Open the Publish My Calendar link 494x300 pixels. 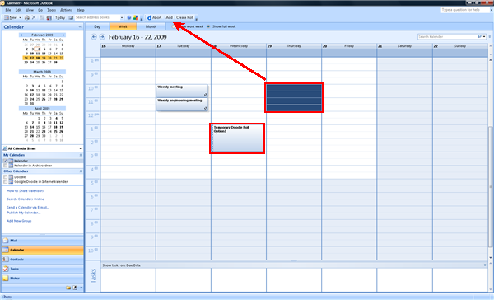[x=24, y=213]
